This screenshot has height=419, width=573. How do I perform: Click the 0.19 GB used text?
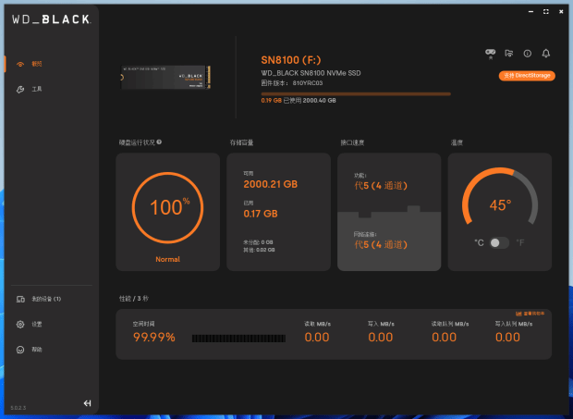(x=271, y=101)
